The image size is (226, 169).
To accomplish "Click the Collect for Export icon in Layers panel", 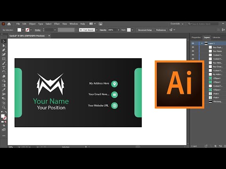I will pyautogui.click(x=206, y=146).
